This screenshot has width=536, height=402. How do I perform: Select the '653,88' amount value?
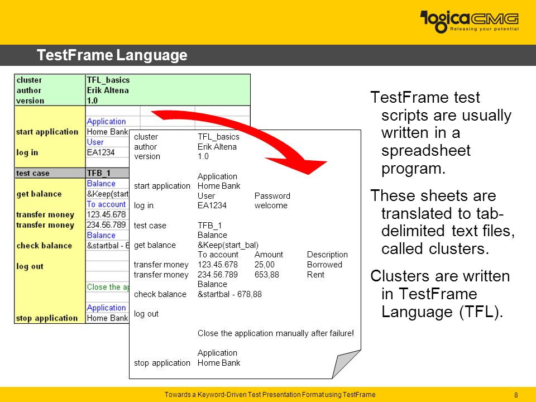click(267, 275)
